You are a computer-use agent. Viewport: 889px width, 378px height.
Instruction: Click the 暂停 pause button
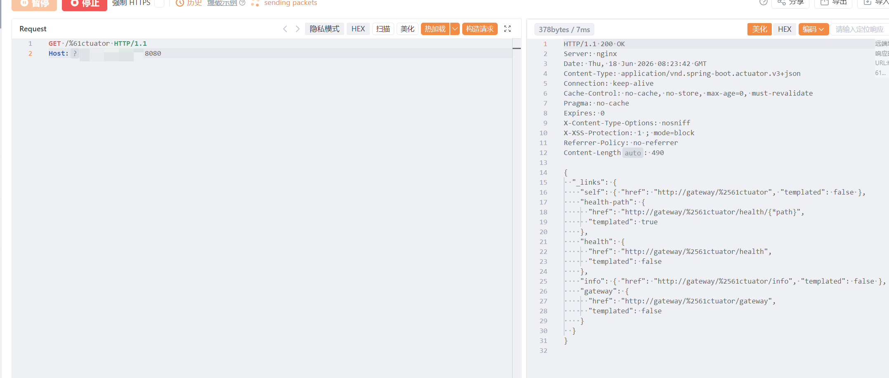point(34,4)
